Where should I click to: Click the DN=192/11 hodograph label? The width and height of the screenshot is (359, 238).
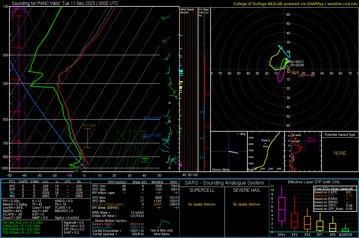pos(296,62)
